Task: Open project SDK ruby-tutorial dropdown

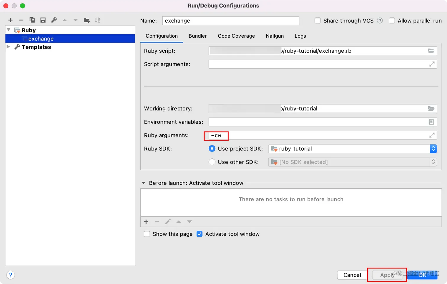Action: coord(352,149)
